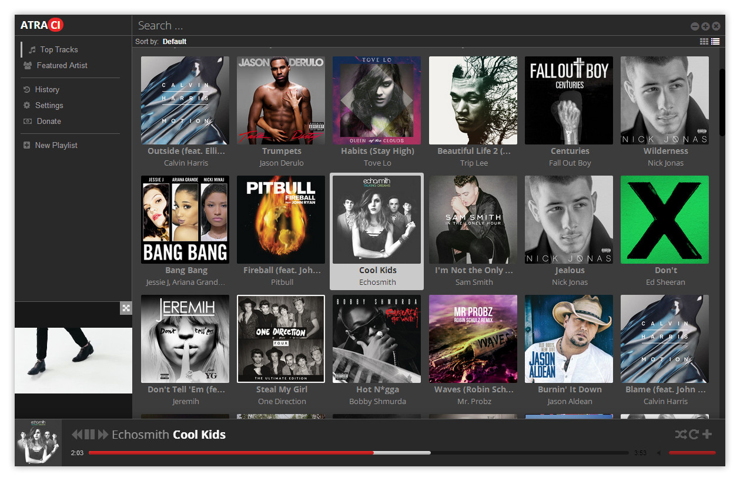
Task: Click the 'Steal My Girl' song title
Action: 282,389
